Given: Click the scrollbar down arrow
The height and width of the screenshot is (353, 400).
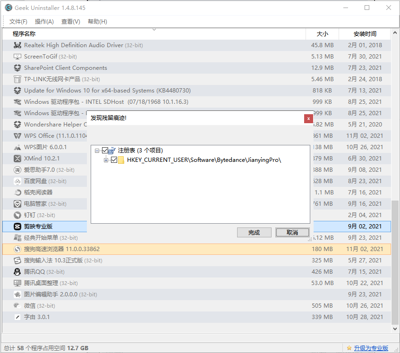Looking at the screenshot, I should [395, 329].
